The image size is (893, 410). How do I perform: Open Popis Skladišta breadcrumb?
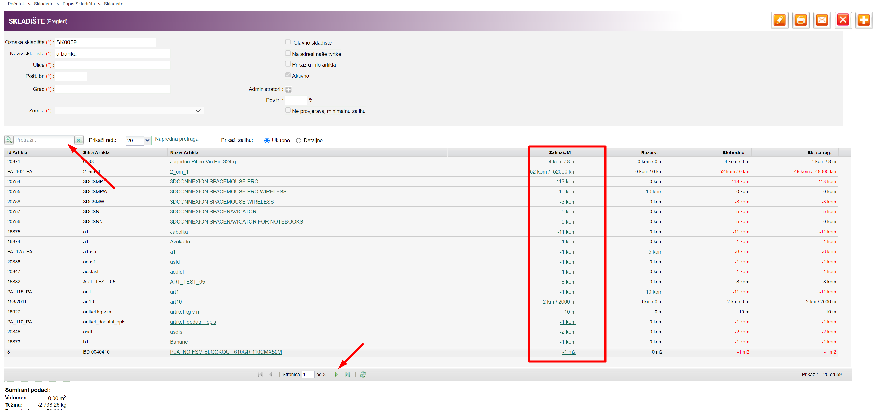pyautogui.click(x=78, y=4)
